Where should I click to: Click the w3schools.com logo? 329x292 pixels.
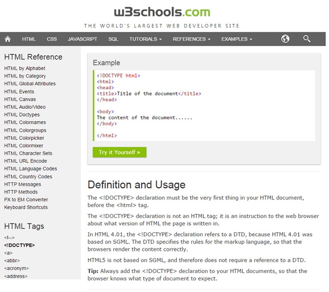(162, 12)
